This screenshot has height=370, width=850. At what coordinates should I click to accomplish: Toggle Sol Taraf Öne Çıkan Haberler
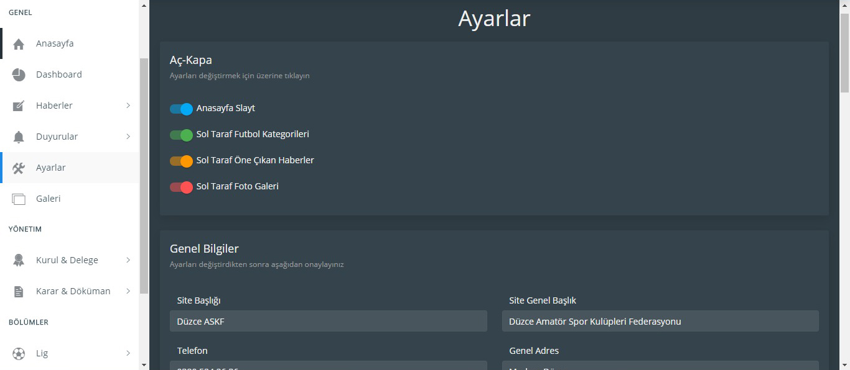point(181,161)
